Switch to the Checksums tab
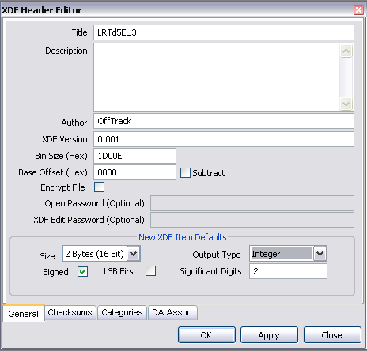This screenshot has width=367, height=351. (70, 312)
